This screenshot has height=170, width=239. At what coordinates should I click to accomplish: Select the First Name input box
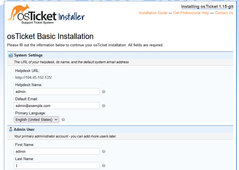57,151
